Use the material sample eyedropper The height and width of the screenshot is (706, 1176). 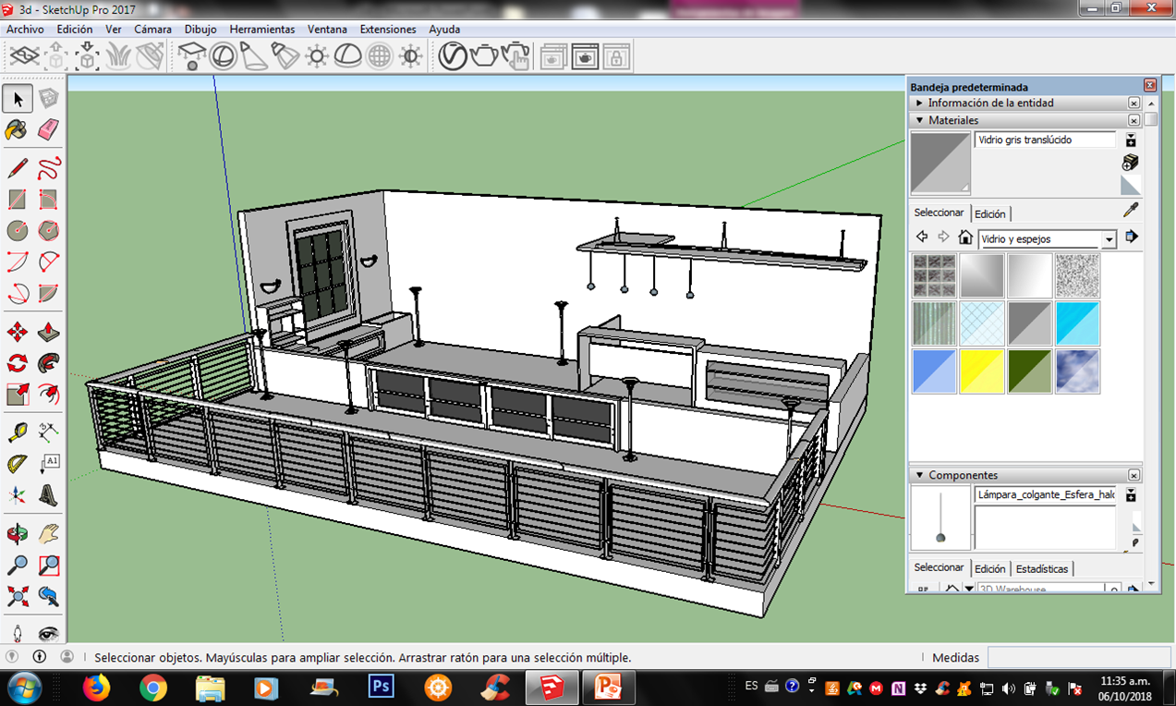[x=1131, y=211]
